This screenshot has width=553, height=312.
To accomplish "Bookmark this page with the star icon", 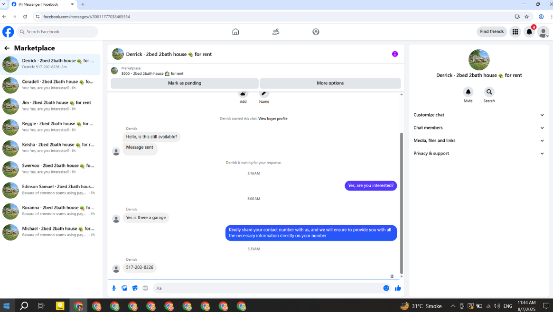I will click(526, 17).
